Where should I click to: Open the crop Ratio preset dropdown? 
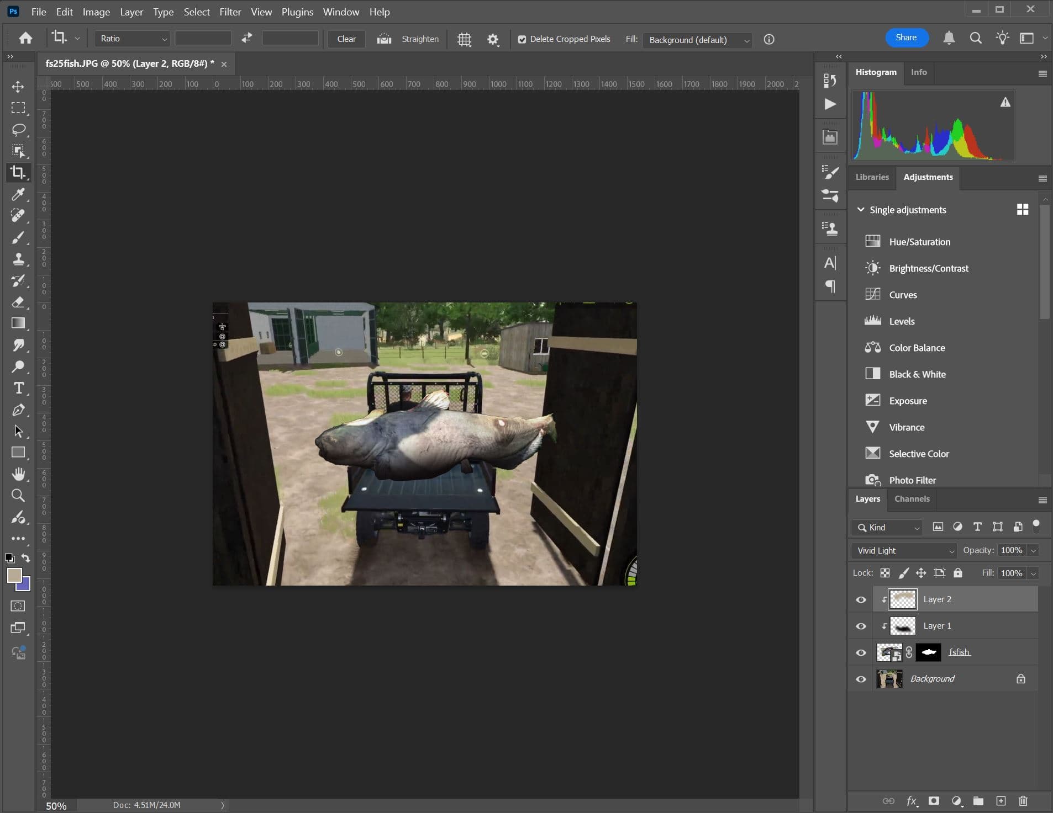pos(133,39)
